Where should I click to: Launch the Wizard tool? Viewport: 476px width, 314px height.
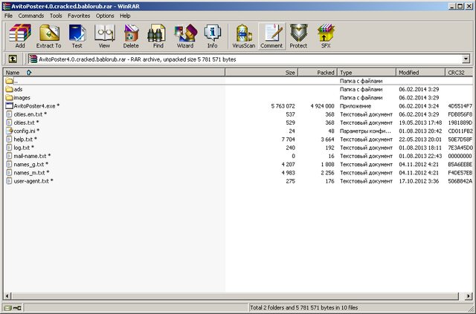(x=185, y=36)
